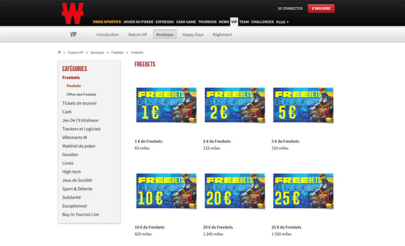Open PARIS SPORTIFS in top navigation
The height and width of the screenshot is (246, 405).
107,22
